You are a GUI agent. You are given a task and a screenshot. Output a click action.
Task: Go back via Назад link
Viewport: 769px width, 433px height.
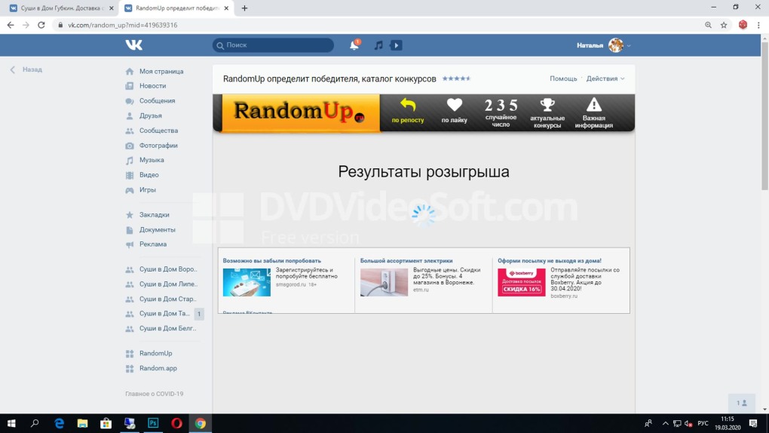point(26,69)
